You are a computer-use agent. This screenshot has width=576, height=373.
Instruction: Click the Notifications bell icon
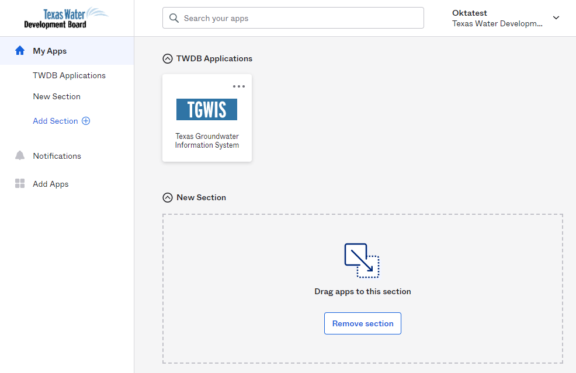point(20,156)
